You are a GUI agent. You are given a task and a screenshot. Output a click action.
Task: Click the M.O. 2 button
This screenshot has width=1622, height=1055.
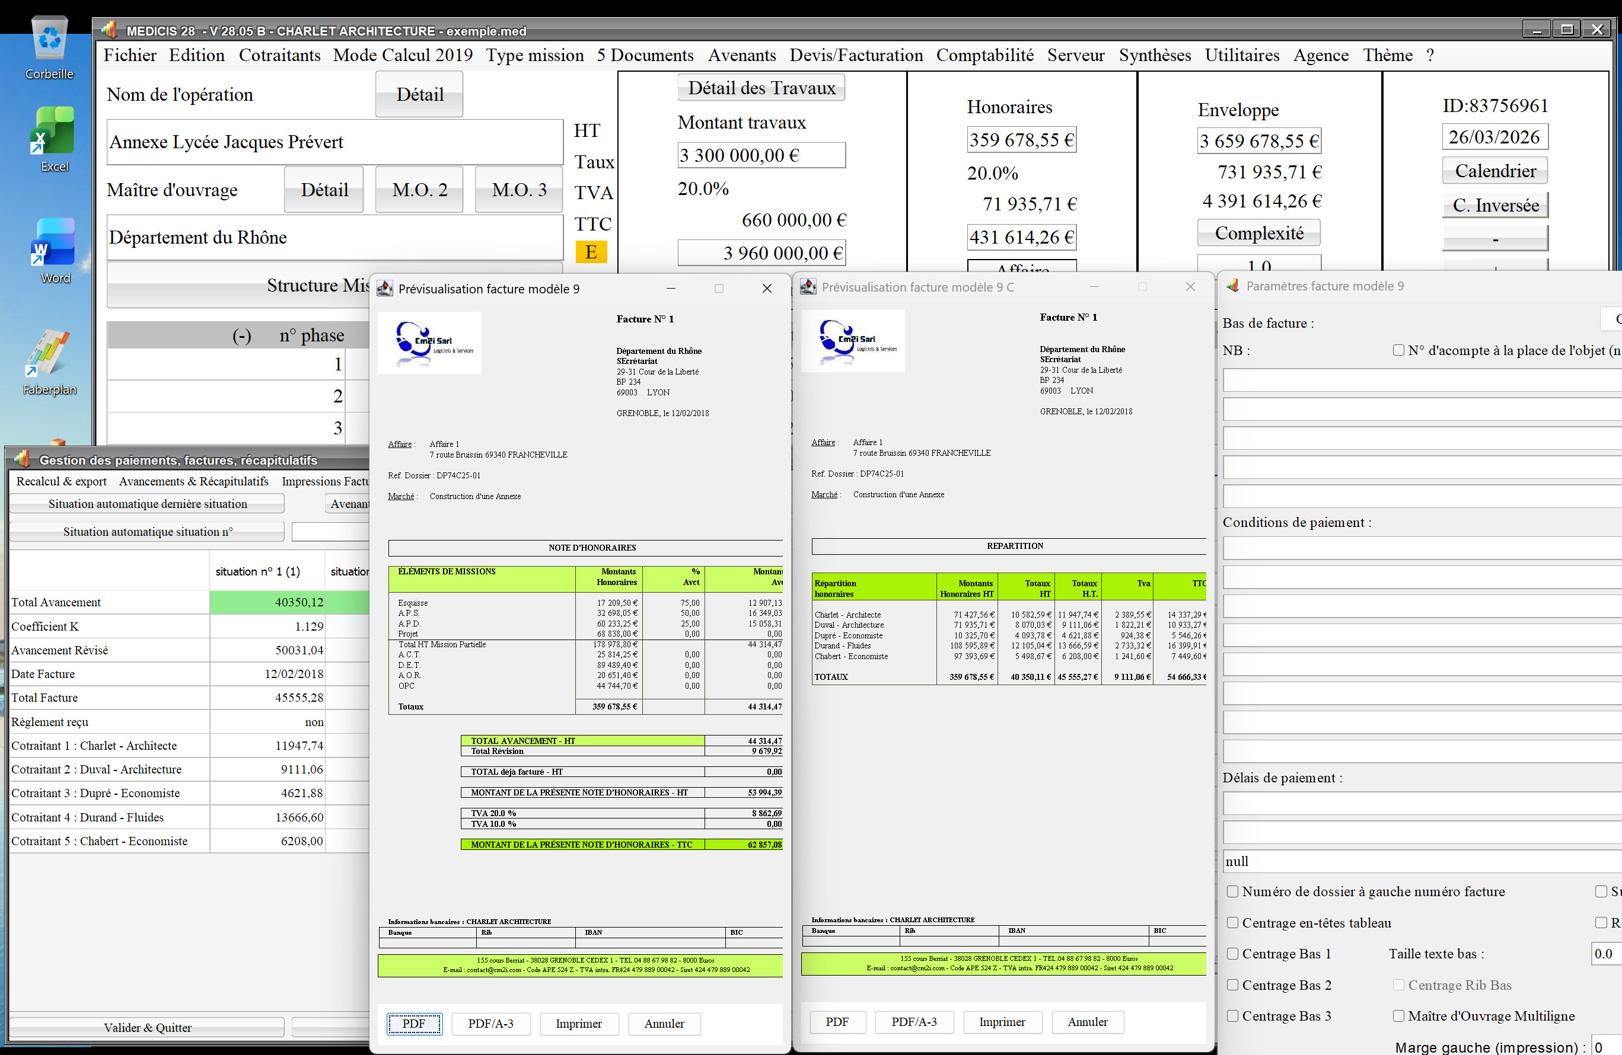point(420,189)
